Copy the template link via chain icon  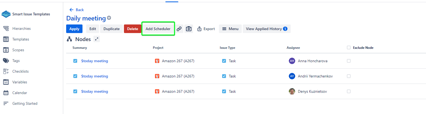click(179, 29)
